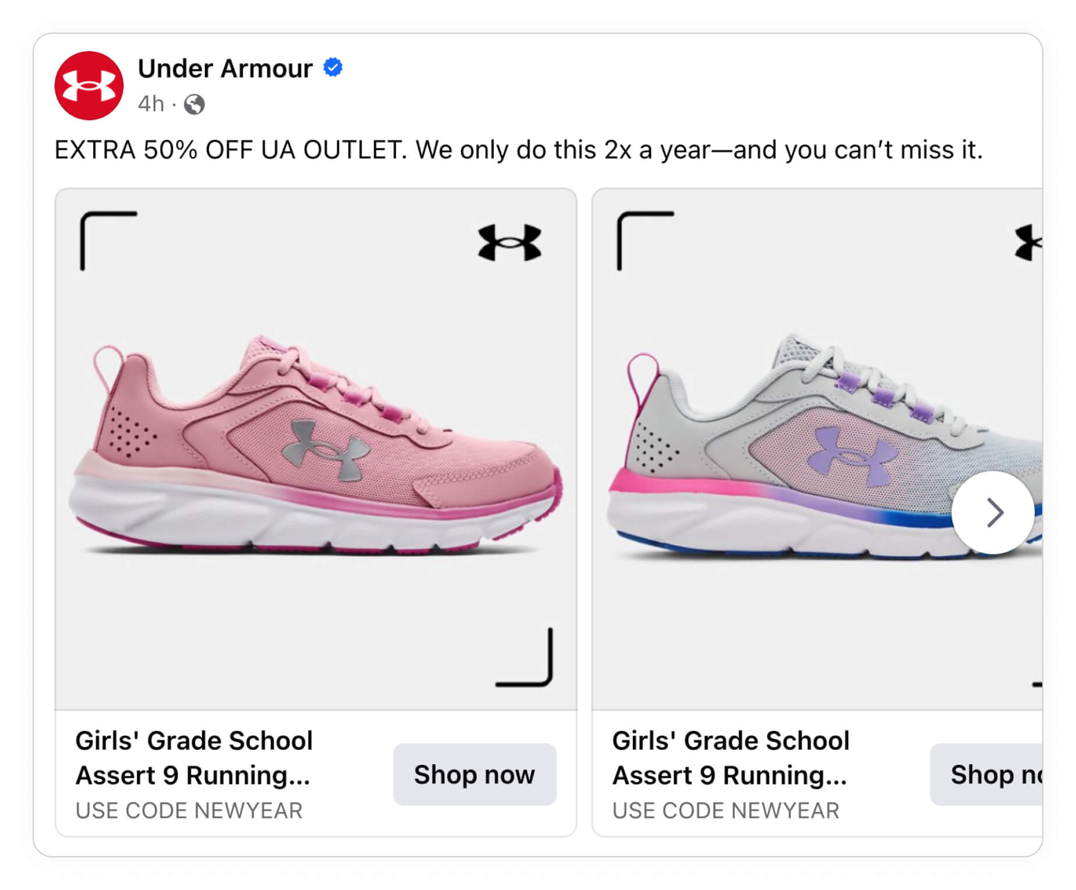Open the Under Armour page name link
Image resolution: width=1076 pixels, height=890 pixels.
225,69
